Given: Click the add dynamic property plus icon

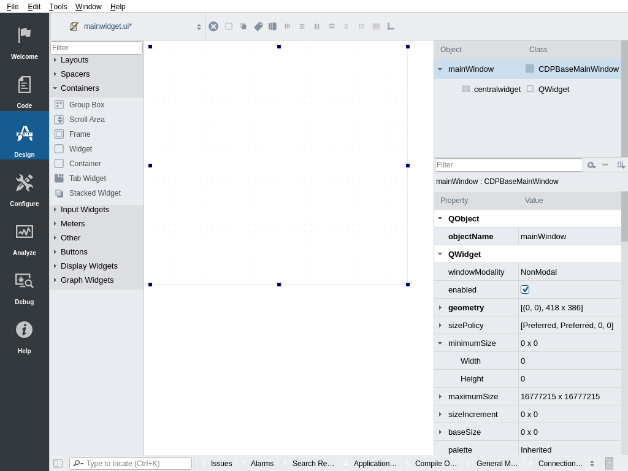Looking at the screenshot, I should (591, 165).
